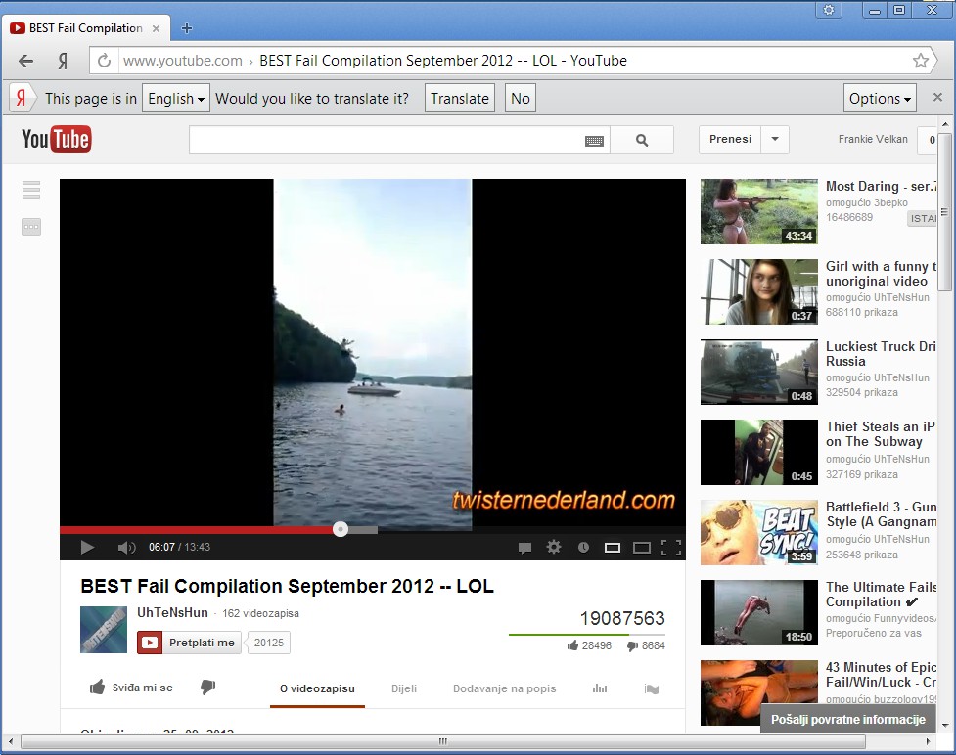Mute the video with the speaker icon
Image resolution: width=956 pixels, height=755 pixels.
tap(126, 548)
